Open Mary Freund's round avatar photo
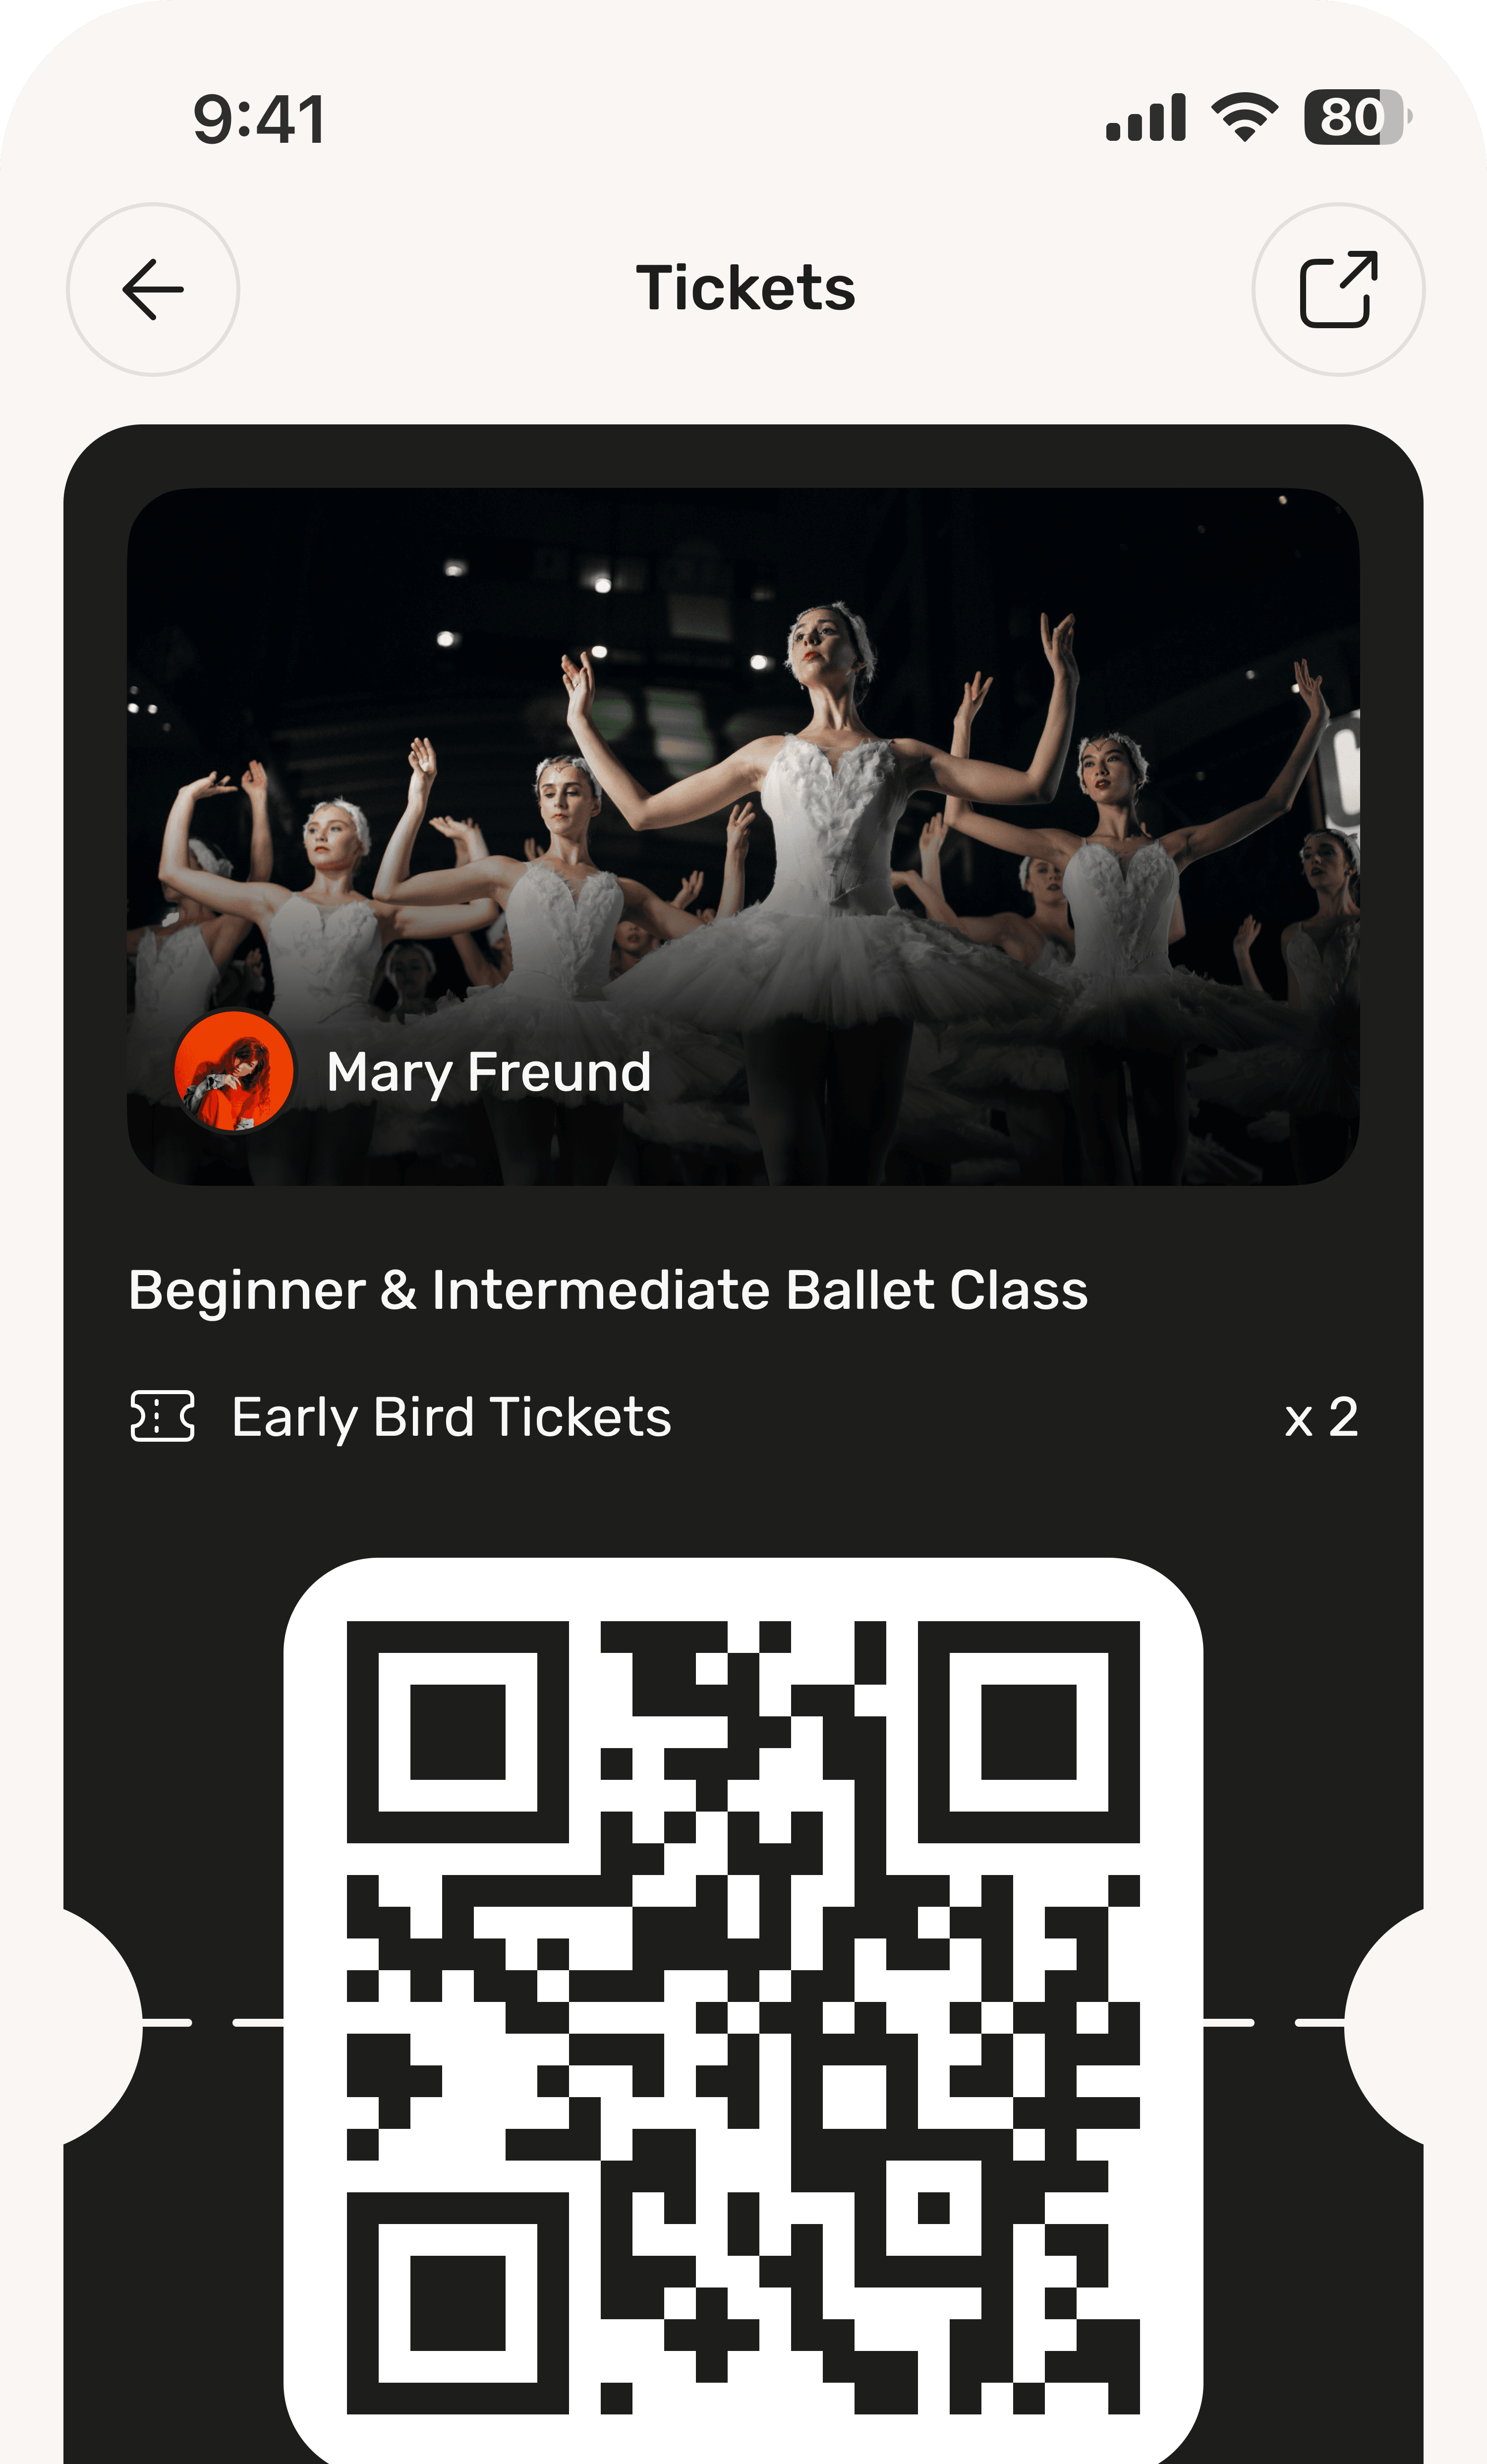The height and width of the screenshot is (2464, 1487). pos(234,1071)
